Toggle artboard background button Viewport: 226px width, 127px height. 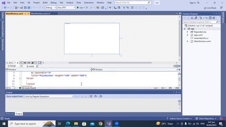pos(32,63)
